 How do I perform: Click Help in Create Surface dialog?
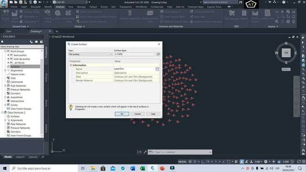(x=153, y=114)
